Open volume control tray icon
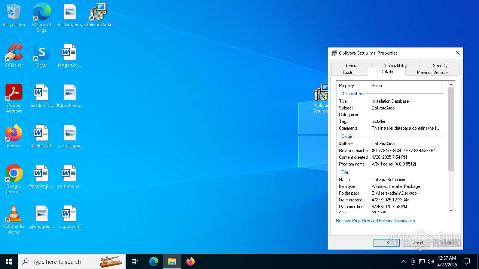The image size is (479, 269). [x=431, y=262]
